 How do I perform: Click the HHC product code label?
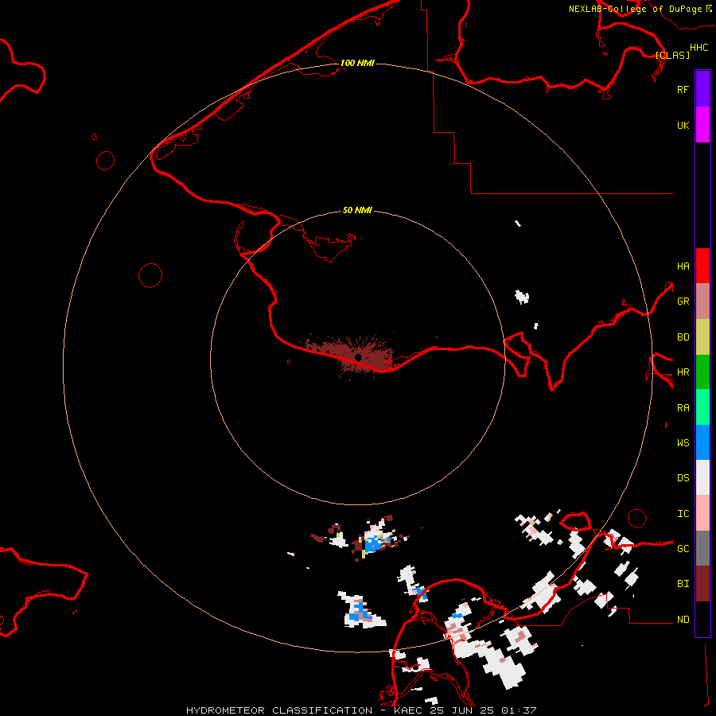coord(698,48)
